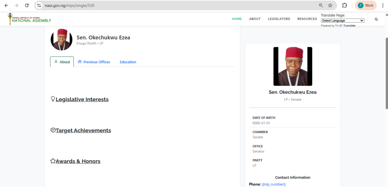388x187 pixels.
Task: Select the About profile tab
Action: 62,62
